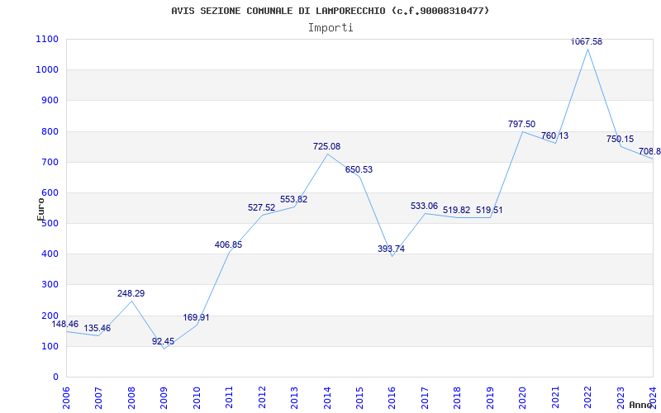Select the 148.46 data label
Image resolution: width=661 pixels, height=413 pixels.
65,324
